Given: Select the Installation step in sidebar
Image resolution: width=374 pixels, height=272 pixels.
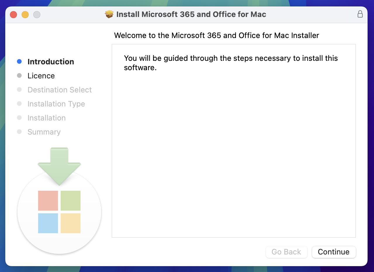Looking at the screenshot, I should pyautogui.click(x=46, y=118).
